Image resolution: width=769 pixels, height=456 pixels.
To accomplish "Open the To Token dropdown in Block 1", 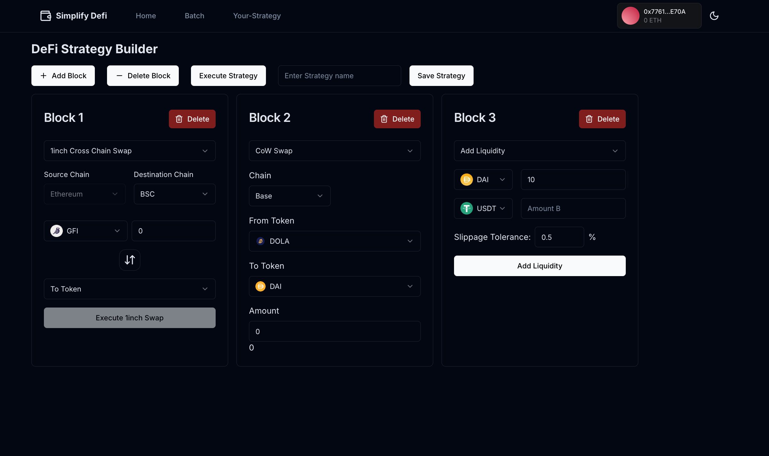I will point(130,289).
